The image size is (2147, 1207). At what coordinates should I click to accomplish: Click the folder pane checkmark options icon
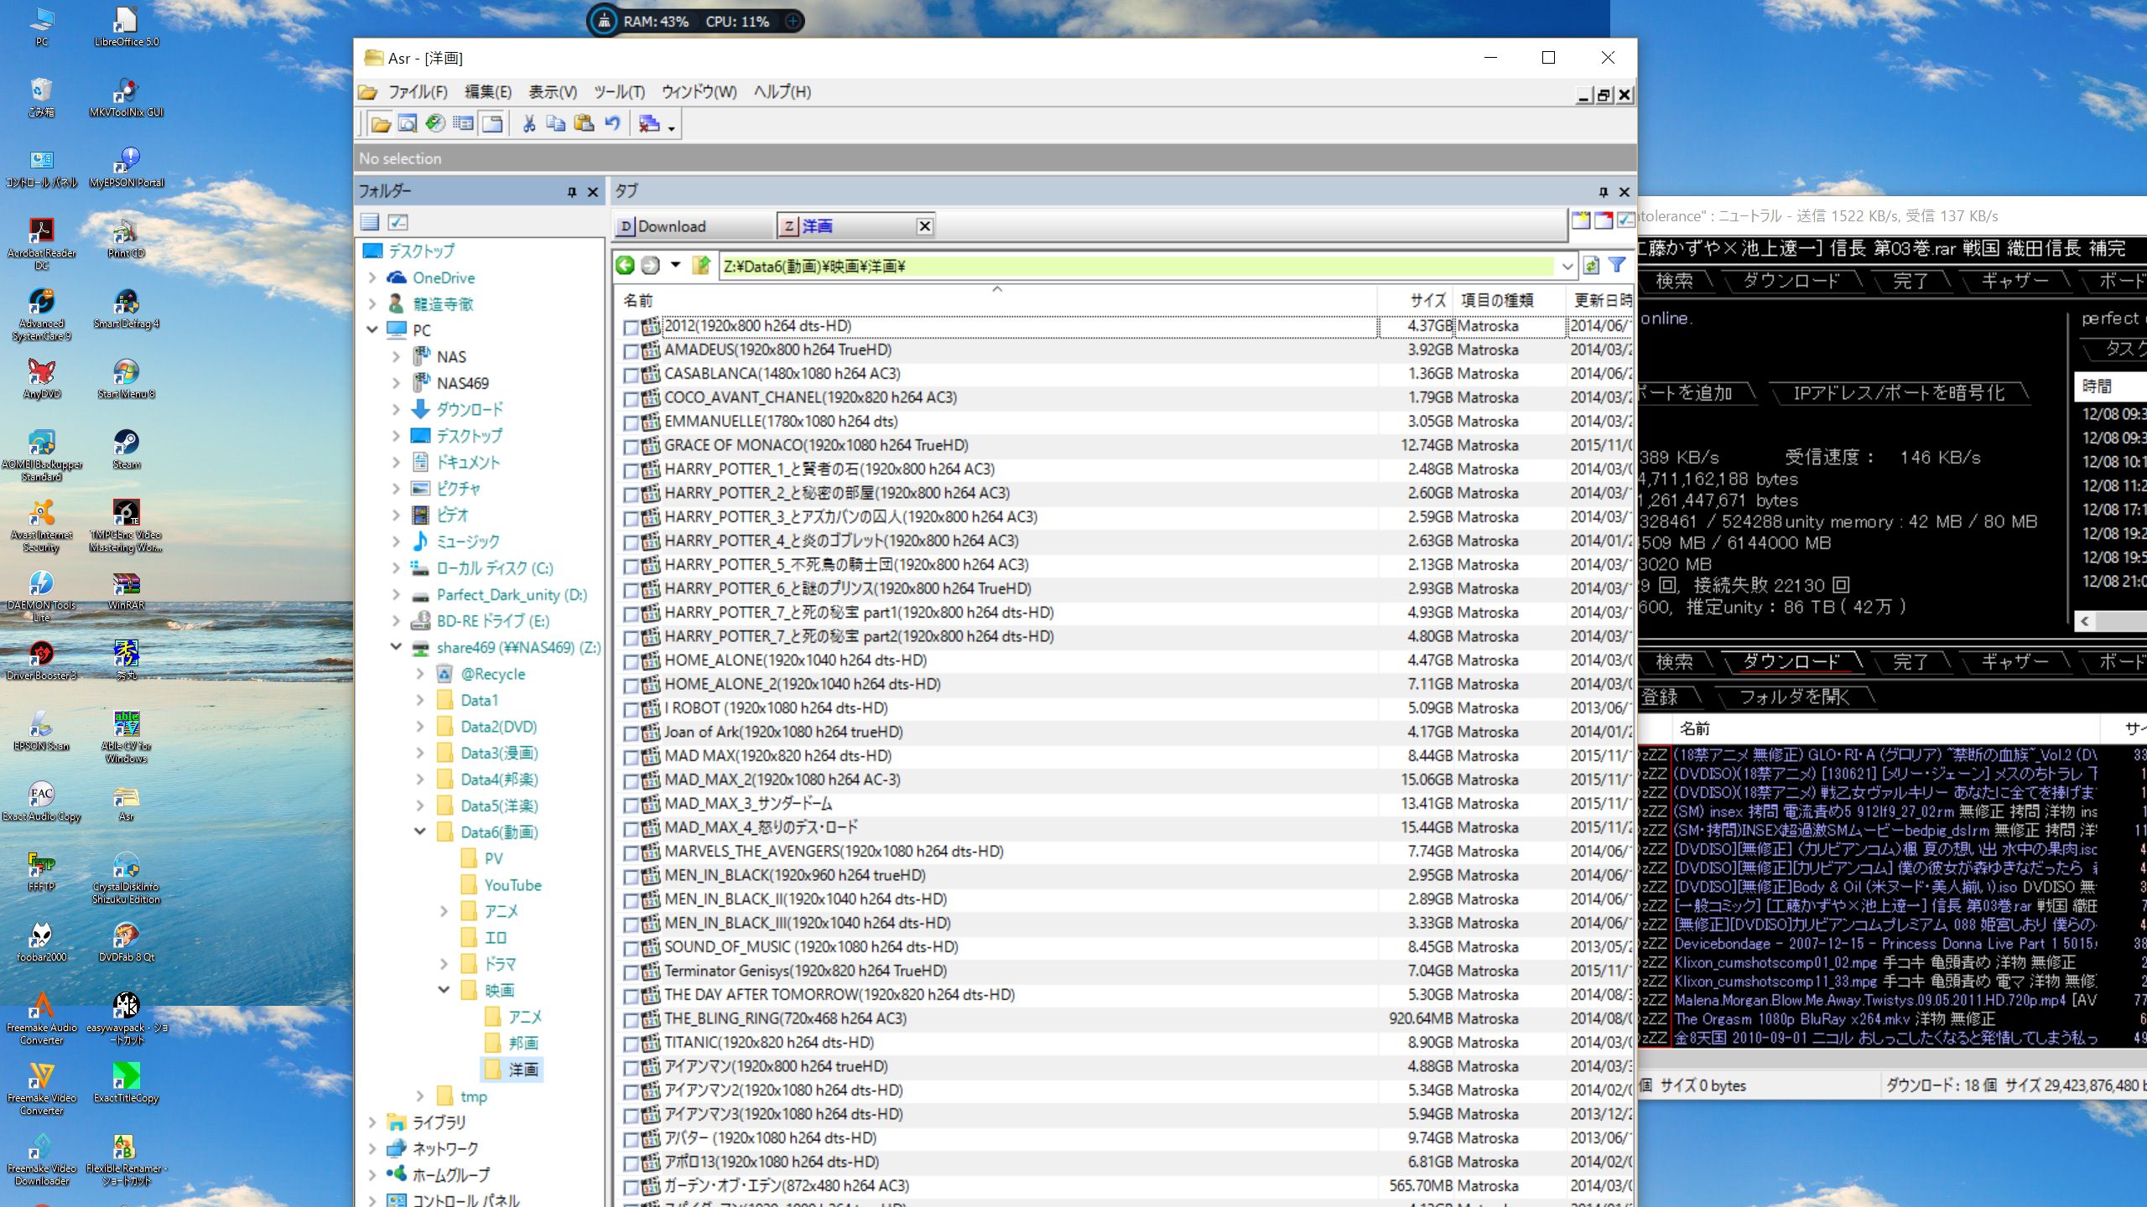tap(398, 222)
